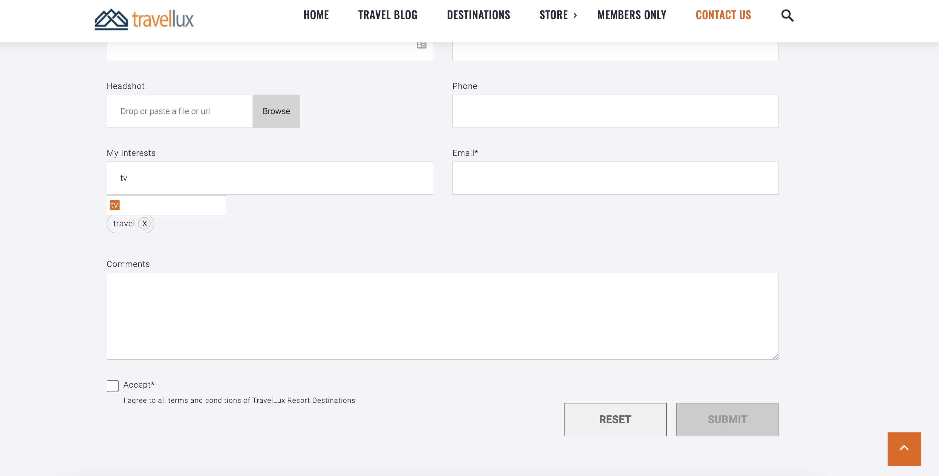
Task: Check the Accept terms checkbox
Action: coord(112,386)
